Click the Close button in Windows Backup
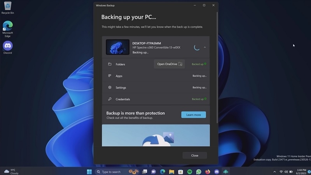Viewport: 311px width, 175px height. pos(195,155)
